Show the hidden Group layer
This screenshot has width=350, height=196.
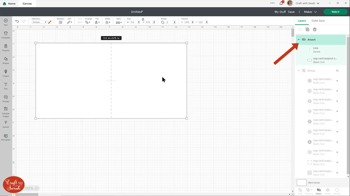337,70
